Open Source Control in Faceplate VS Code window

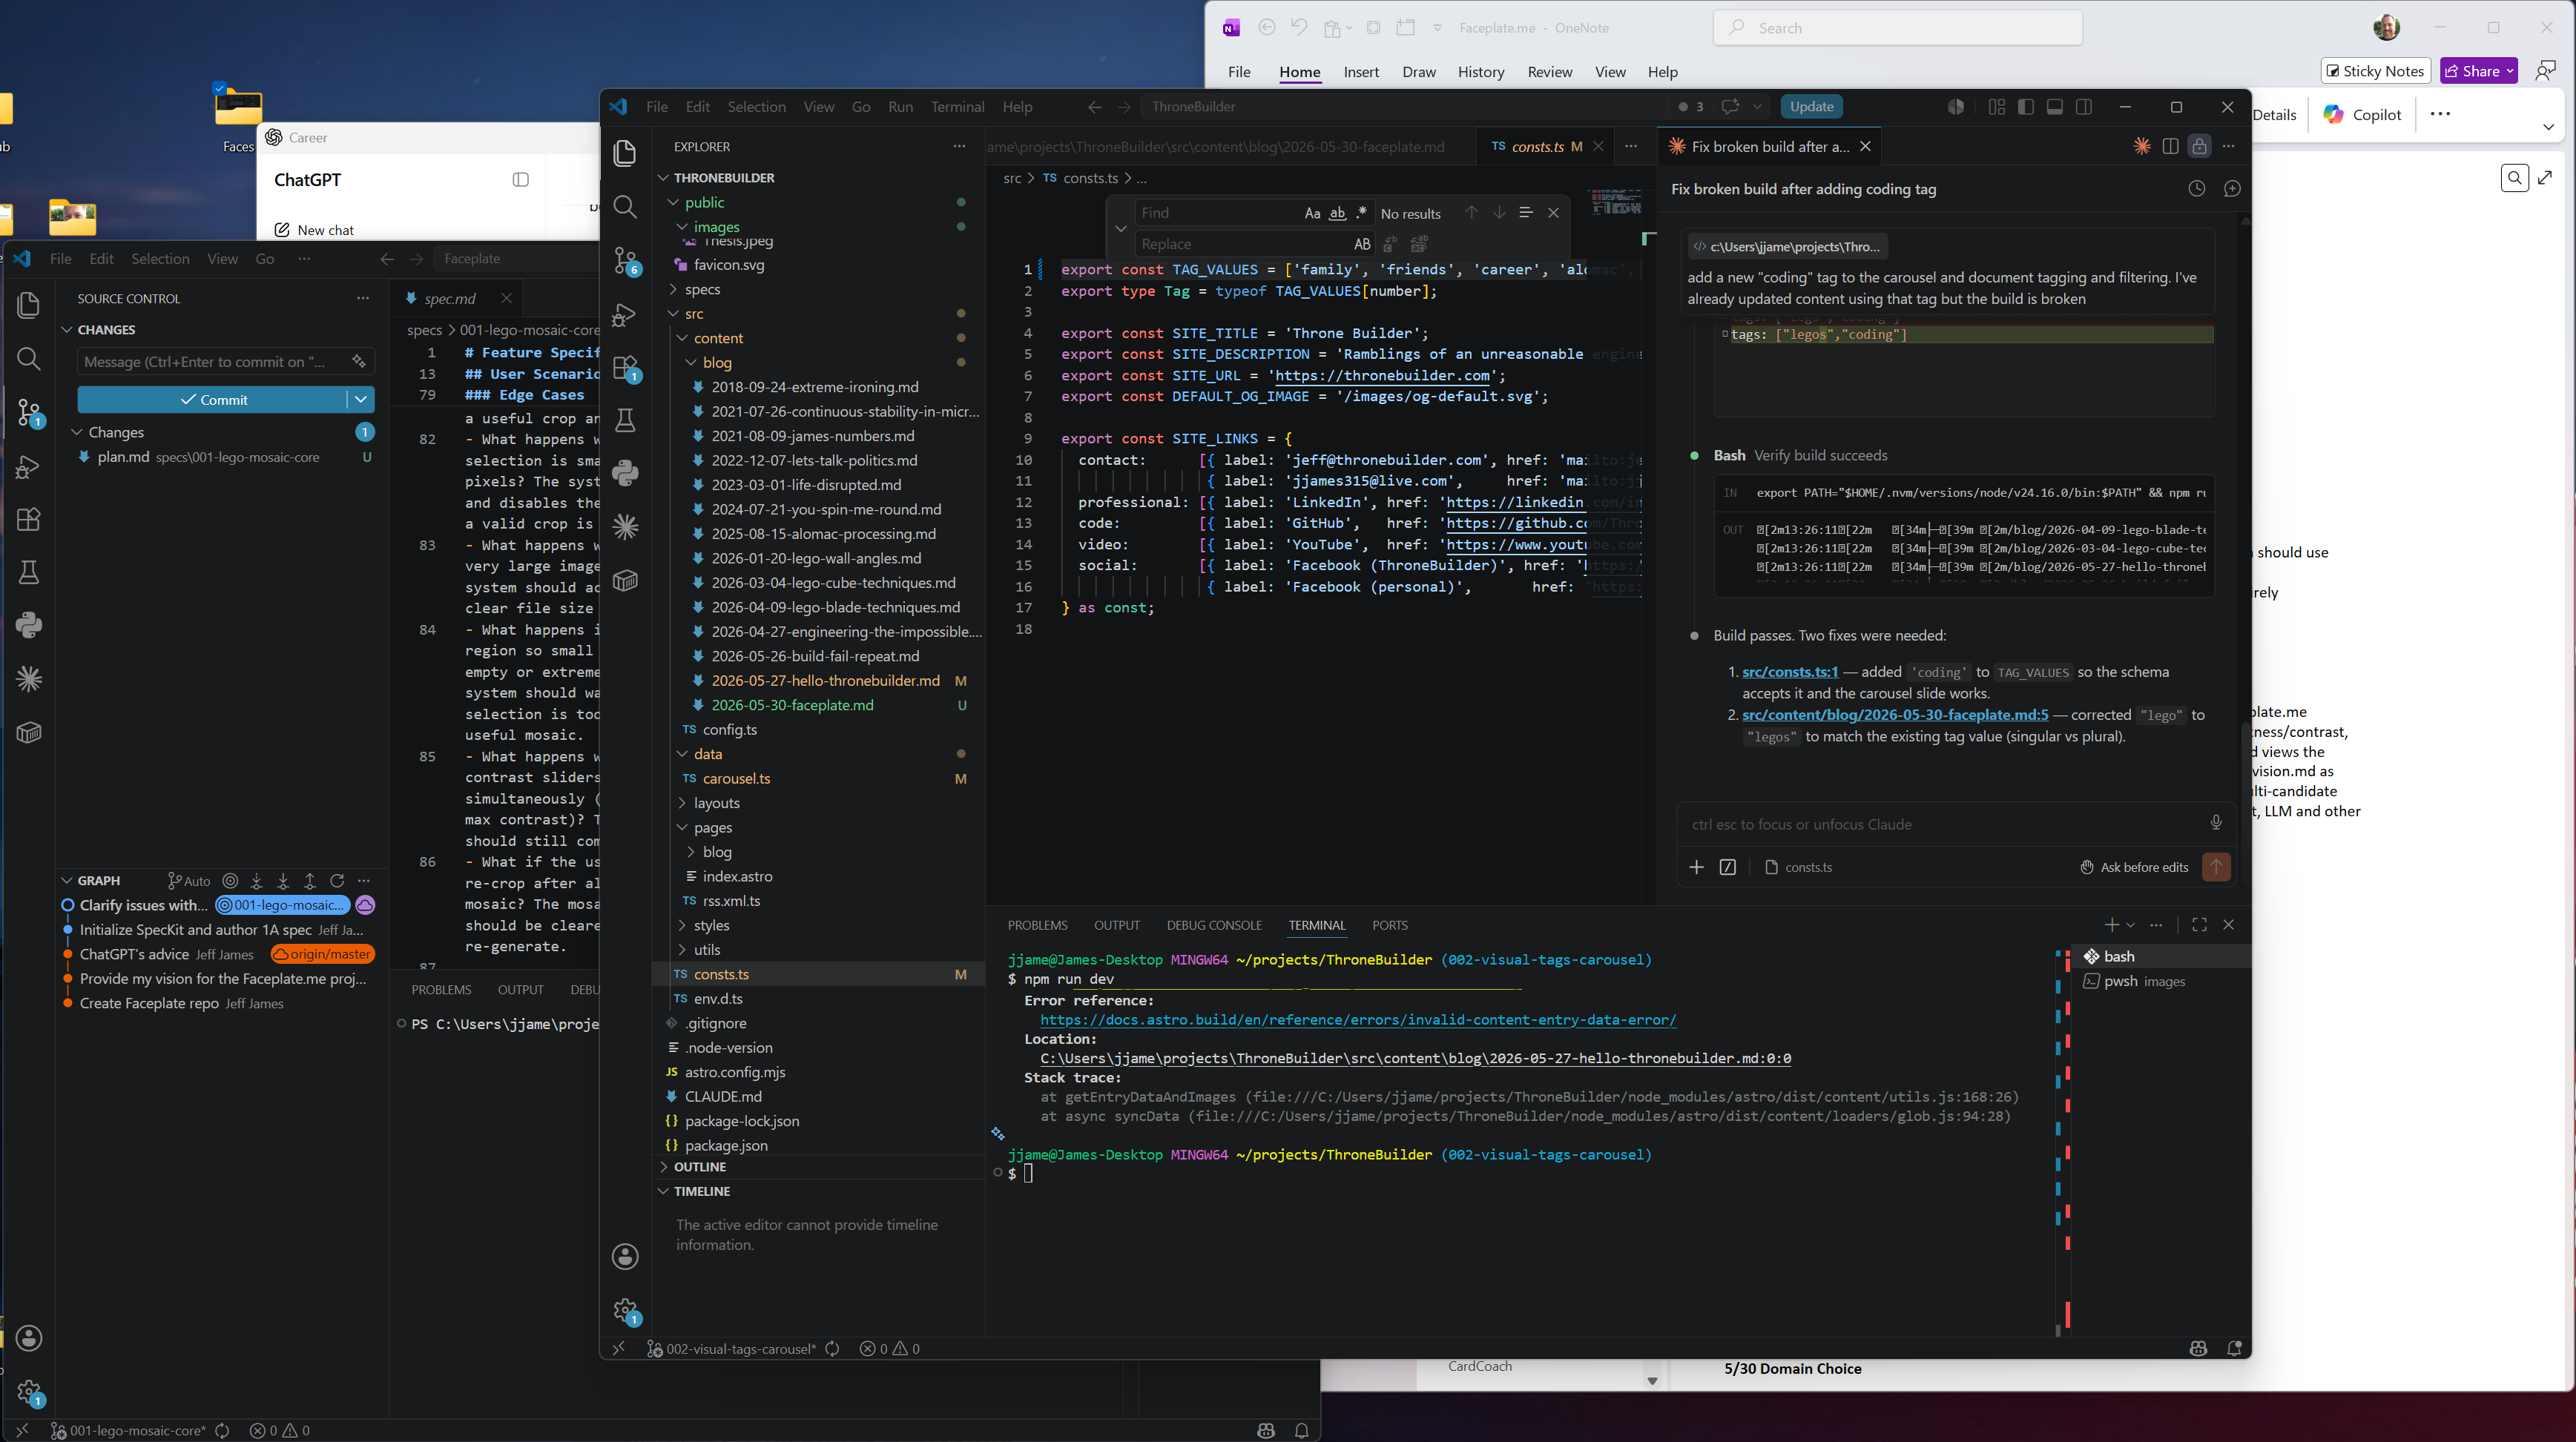click(x=29, y=411)
